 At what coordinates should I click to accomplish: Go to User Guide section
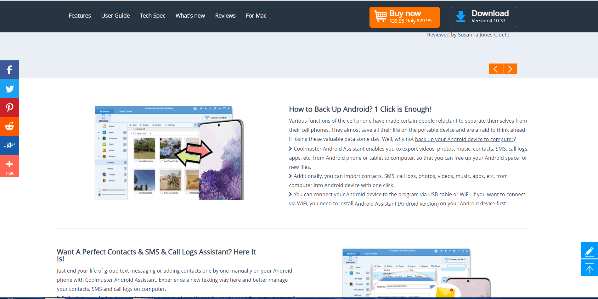(116, 16)
